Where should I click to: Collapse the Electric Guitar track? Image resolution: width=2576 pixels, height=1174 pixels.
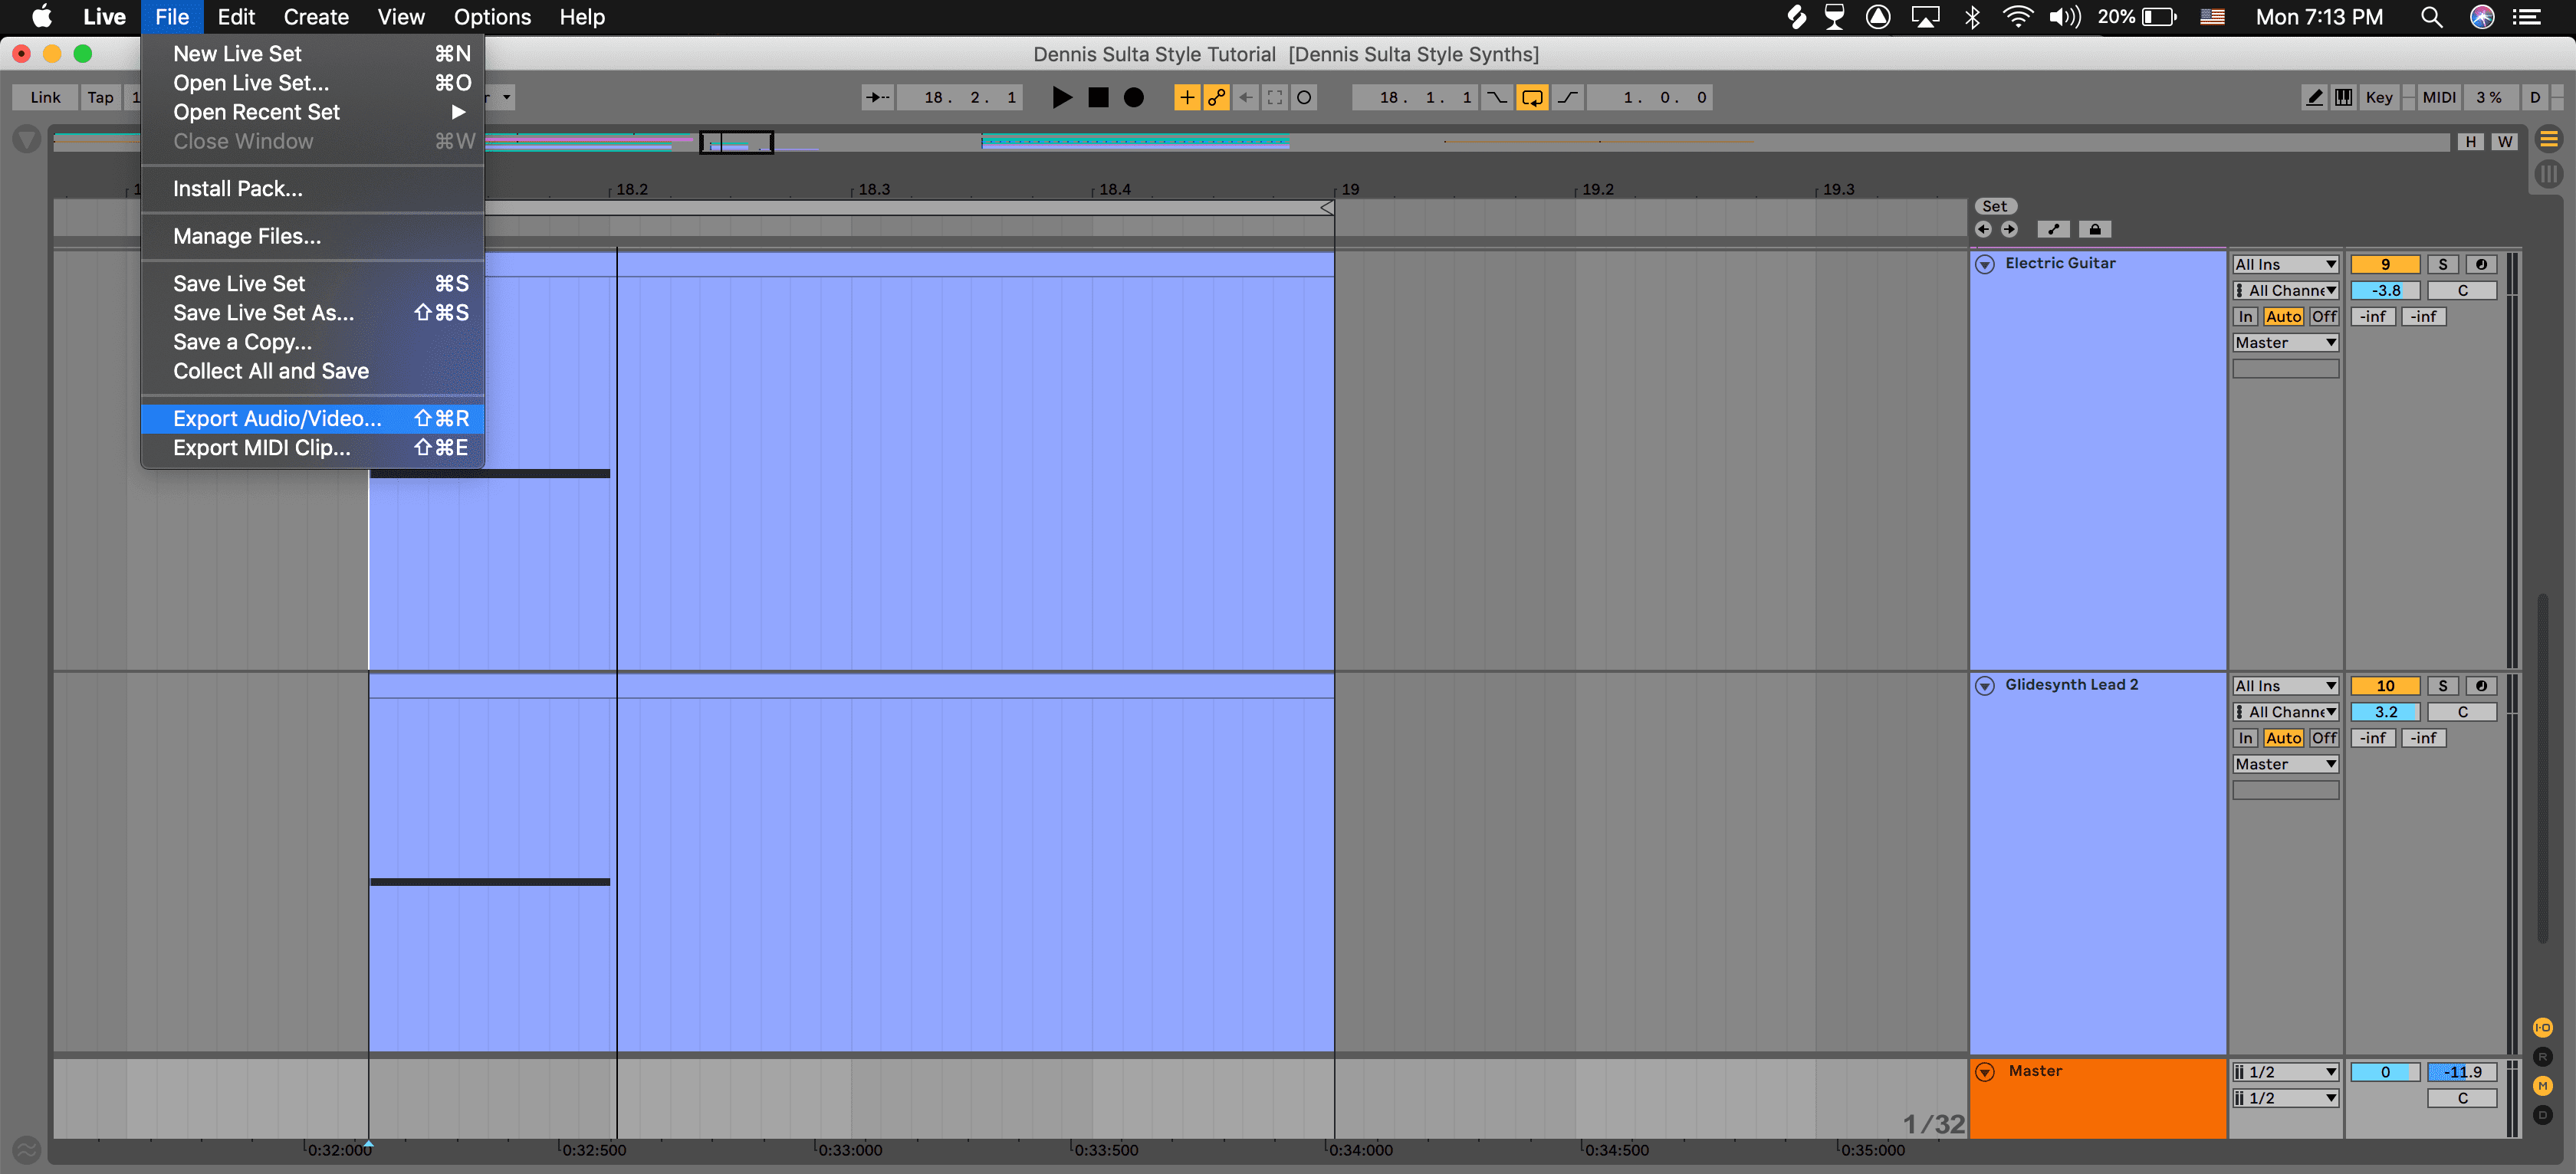pyautogui.click(x=1985, y=264)
